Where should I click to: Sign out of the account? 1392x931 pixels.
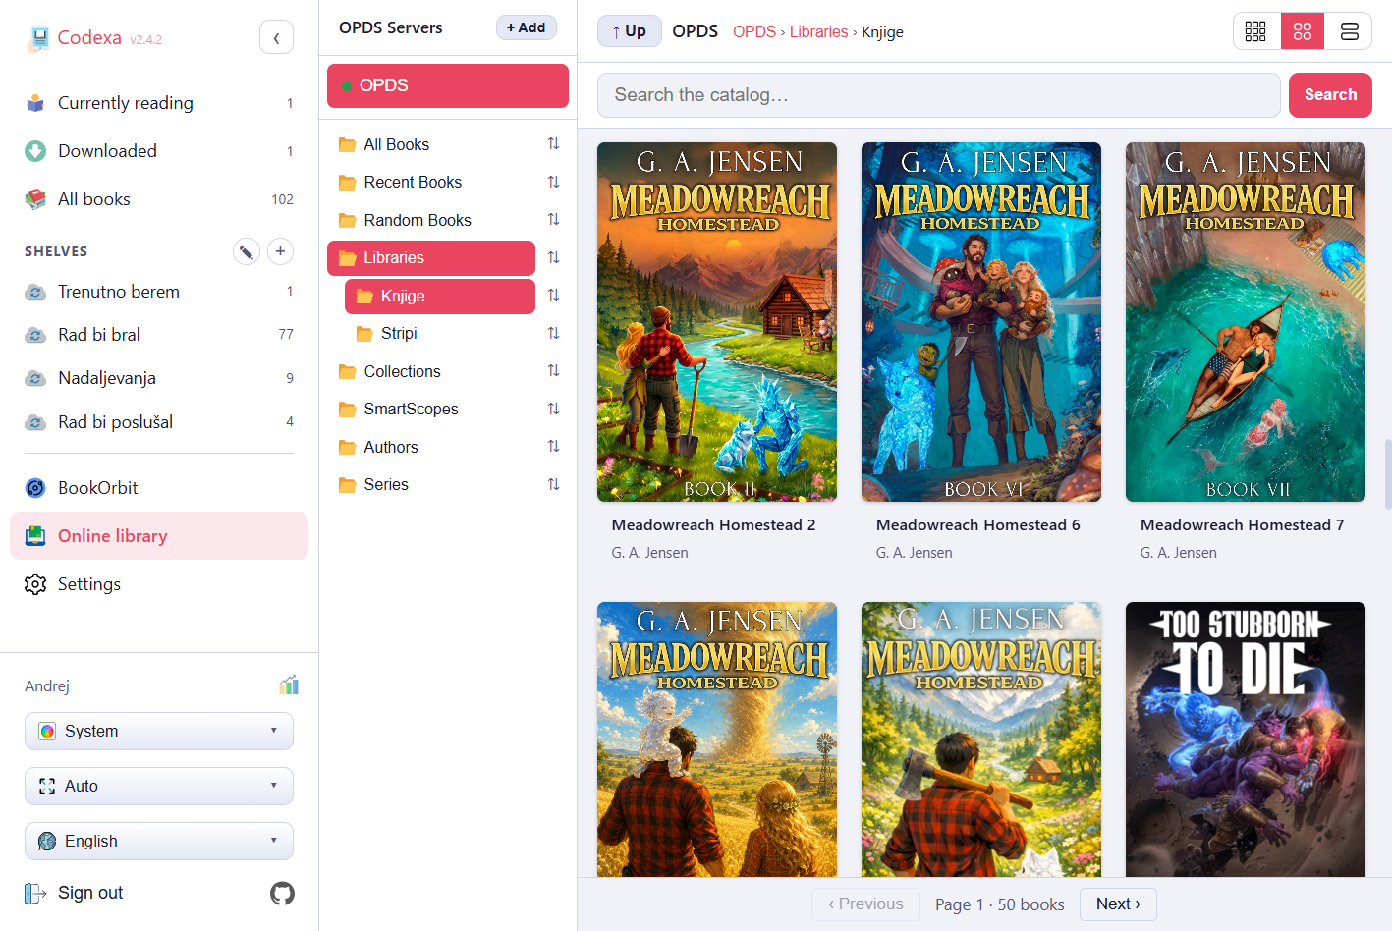tap(75, 893)
